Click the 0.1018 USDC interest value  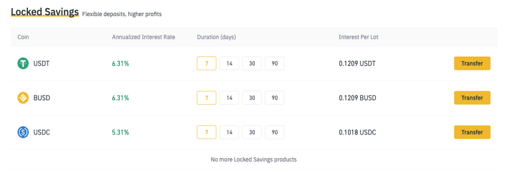coord(357,132)
